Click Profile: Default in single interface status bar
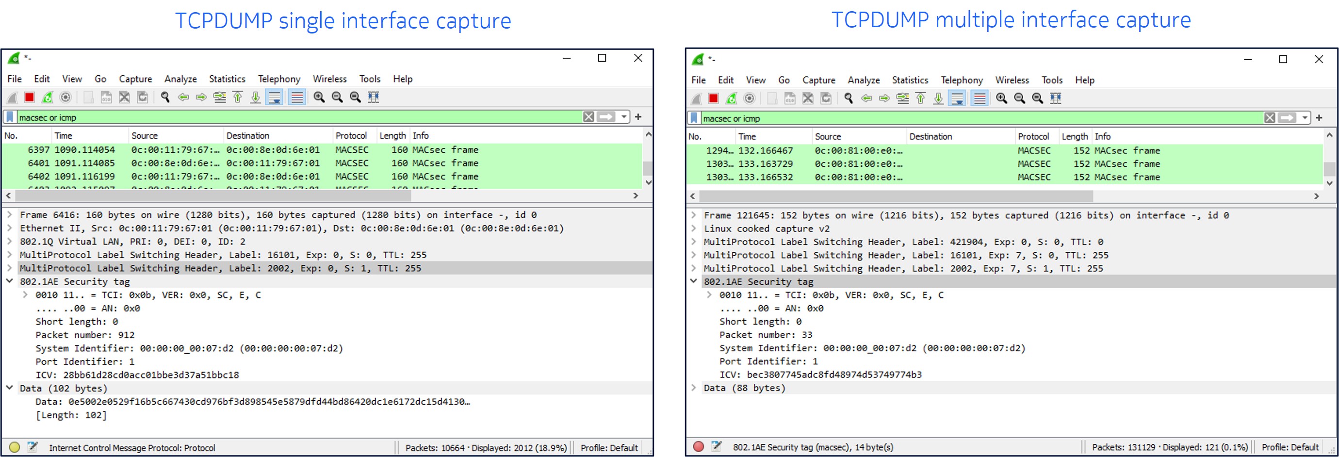This screenshot has width=1339, height=457. click(609, 448)
